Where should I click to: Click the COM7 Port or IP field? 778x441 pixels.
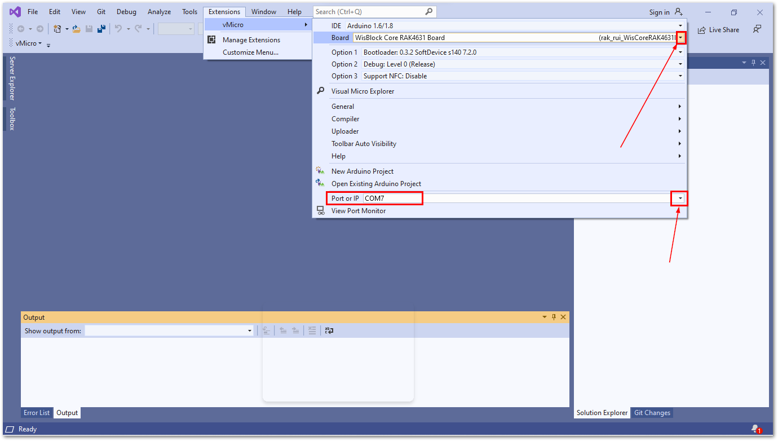(517, 199)
